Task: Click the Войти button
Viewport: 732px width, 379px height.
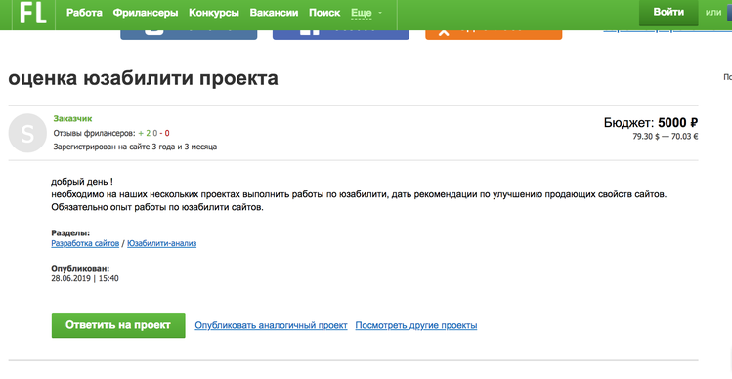Action: [668, 12]
